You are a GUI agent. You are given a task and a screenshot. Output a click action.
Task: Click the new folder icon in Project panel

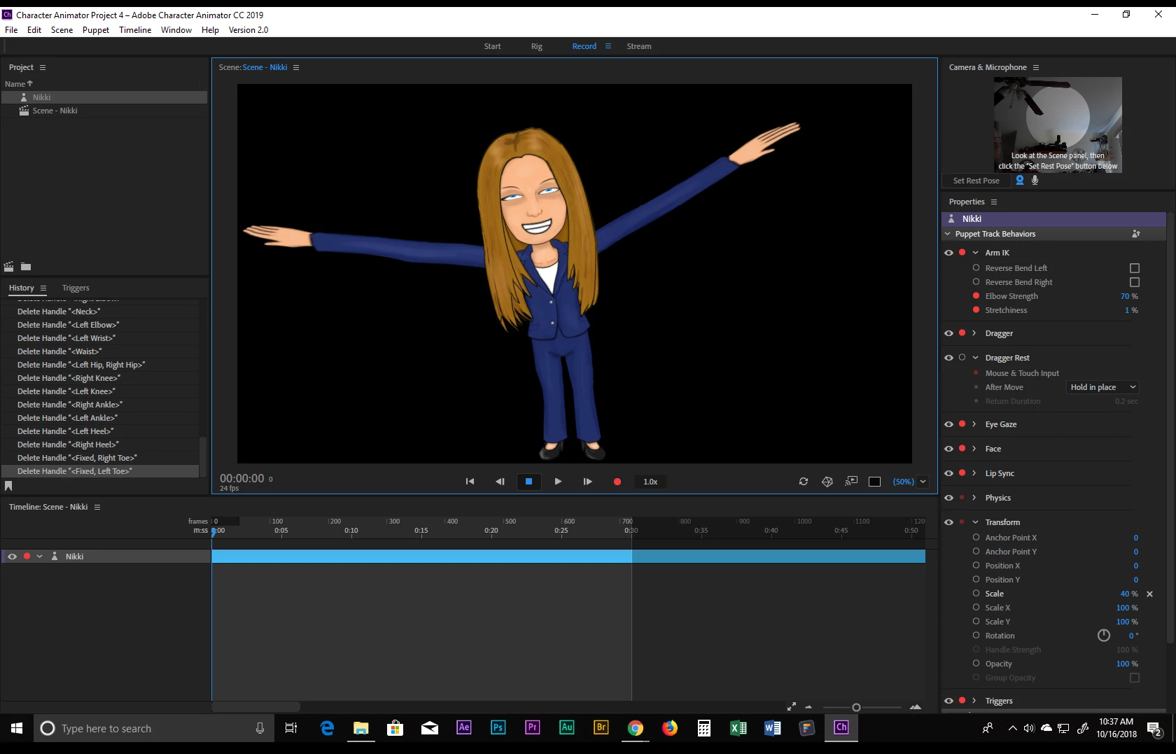[x=26, y=267]
